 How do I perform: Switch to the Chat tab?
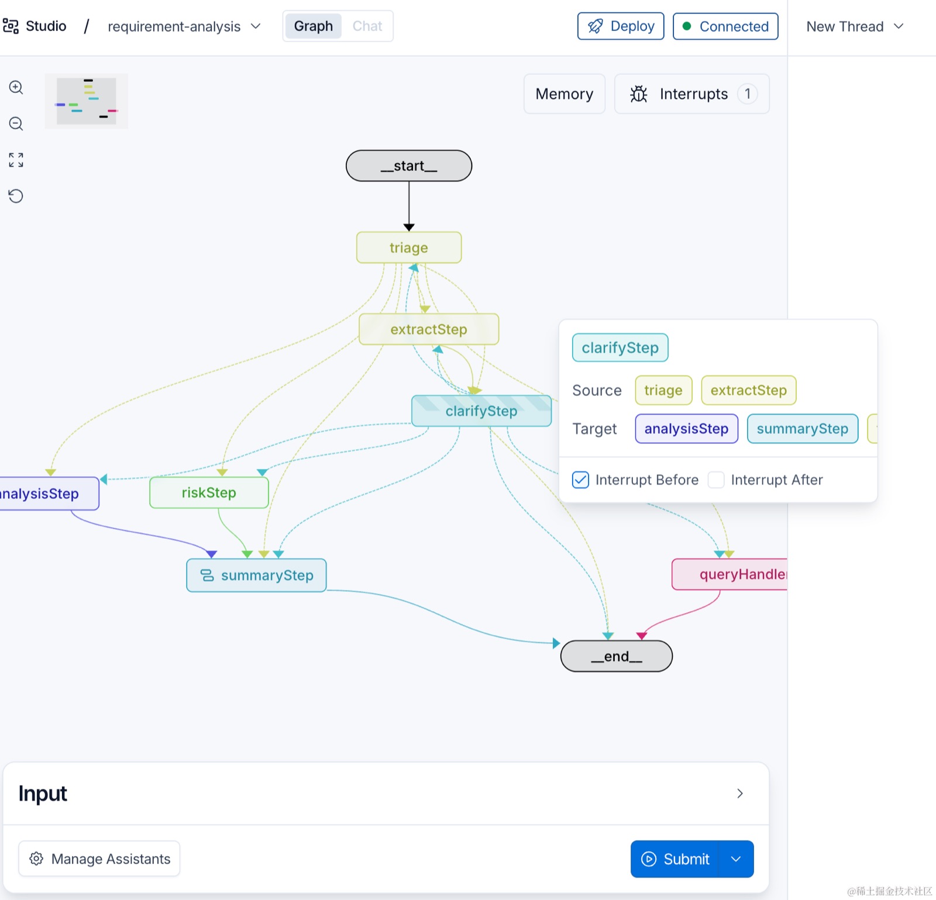(x=367, y=26)
